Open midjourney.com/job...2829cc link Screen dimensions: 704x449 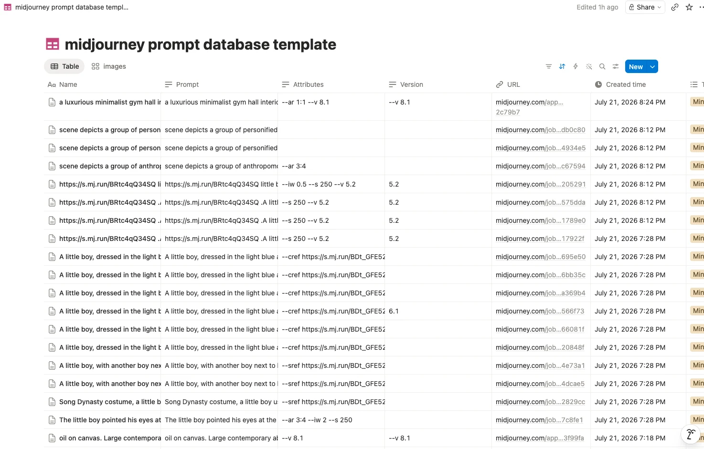coord(540,402)
